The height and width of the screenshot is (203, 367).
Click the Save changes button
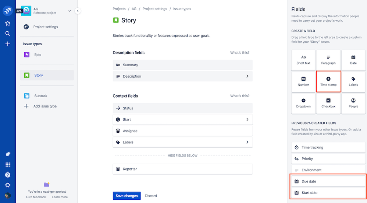pyautogui.click(x=127, y=196)
